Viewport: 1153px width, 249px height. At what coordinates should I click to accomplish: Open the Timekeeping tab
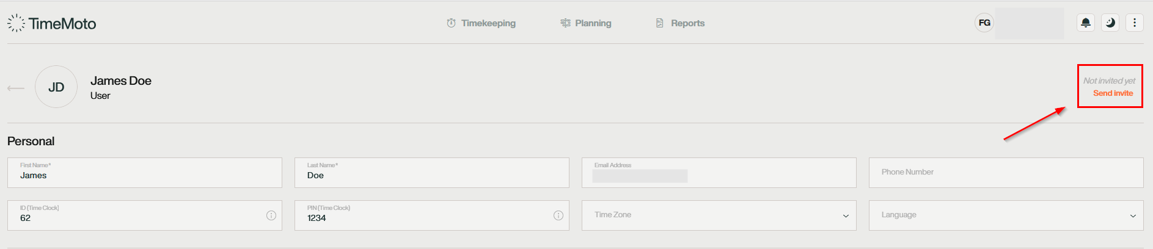click(481, 23)
